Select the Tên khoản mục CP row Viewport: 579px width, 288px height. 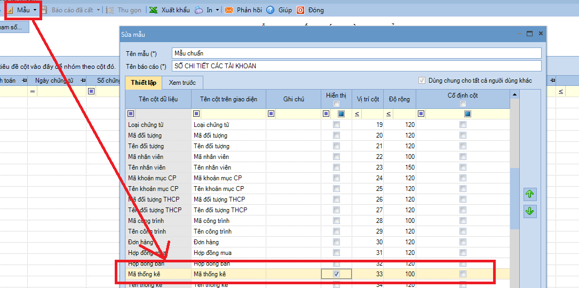[x=318, y=189]
